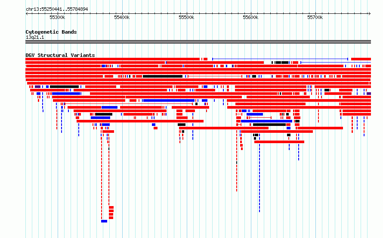This screenshot has height=238, width=383.
Task: Select the long black variant in sixth DGV row
Action: point(163,76)
